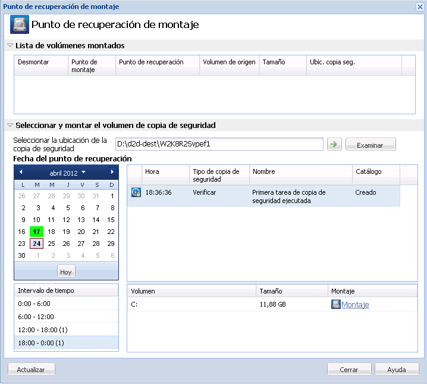Viewport: 427px width, 384px height.
Task: Collapse Seleccionar y montar el volumen section
Action: click(10, 126)
